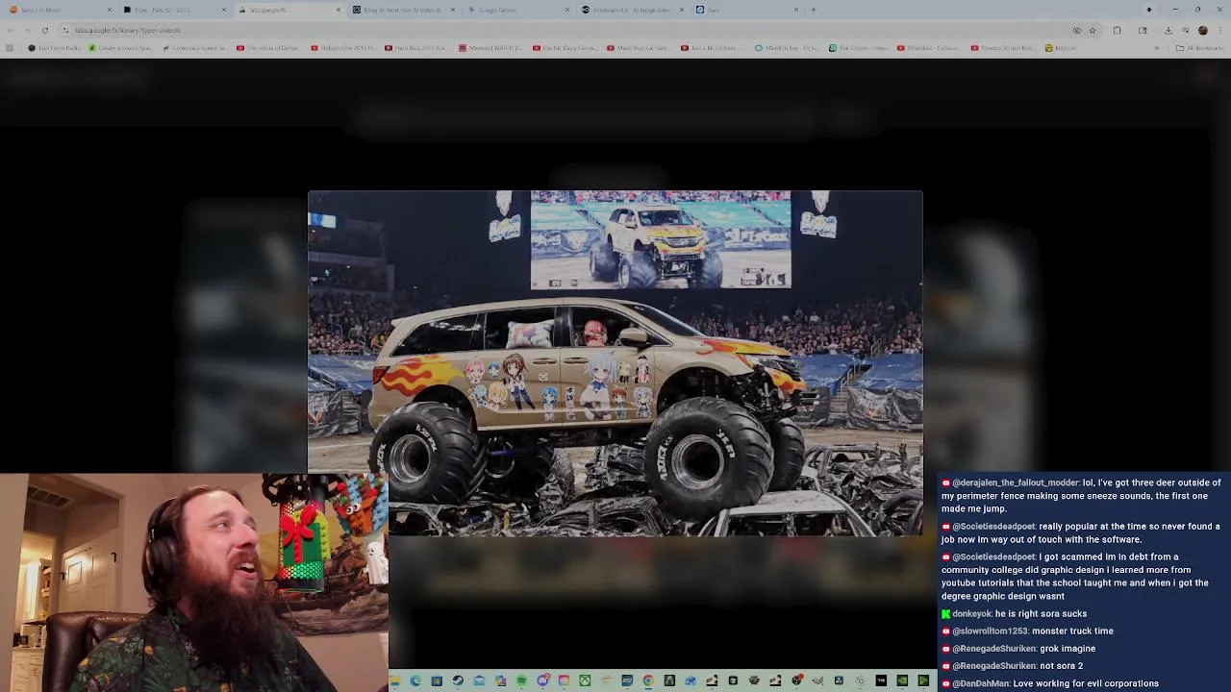
Task: Open the All Bookmarks folder
Action: (x=1199, y=48)
